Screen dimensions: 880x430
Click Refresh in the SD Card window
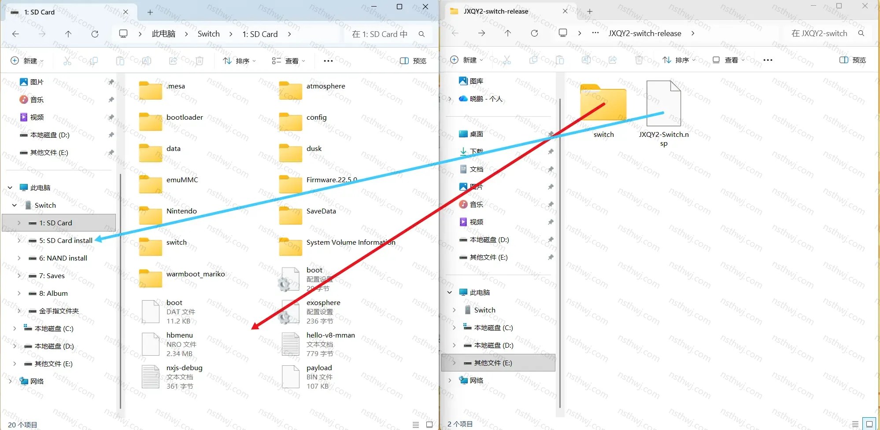coord(95,34)
